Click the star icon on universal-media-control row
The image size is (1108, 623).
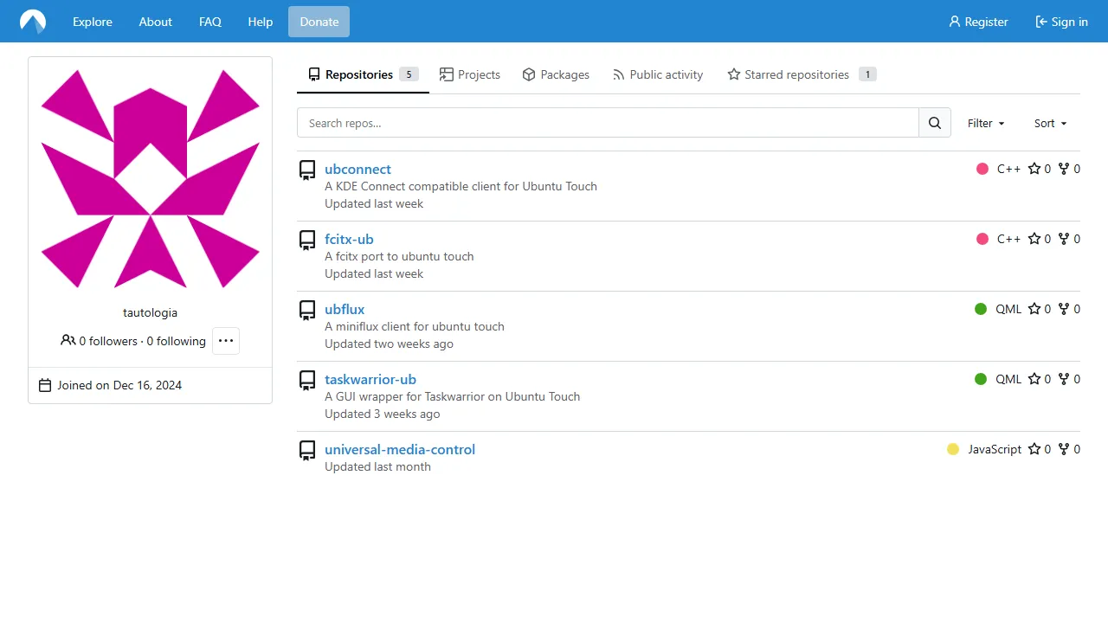[1034, 449]
